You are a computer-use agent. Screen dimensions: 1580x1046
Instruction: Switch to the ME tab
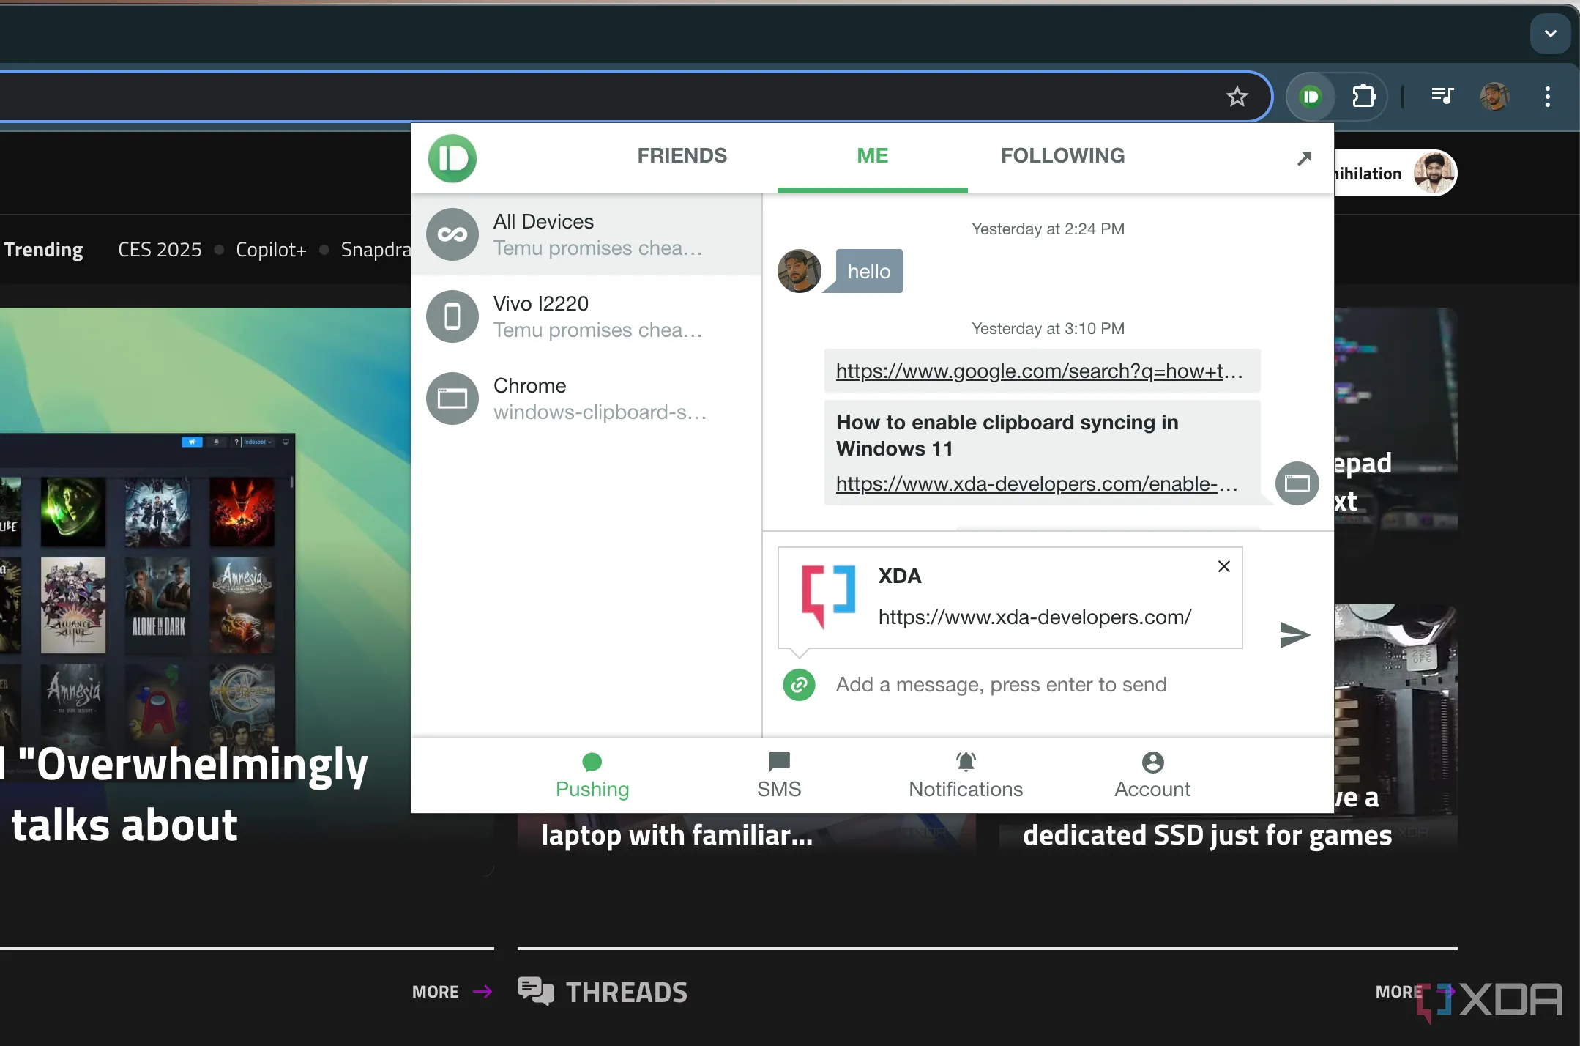tap(873, 156)
